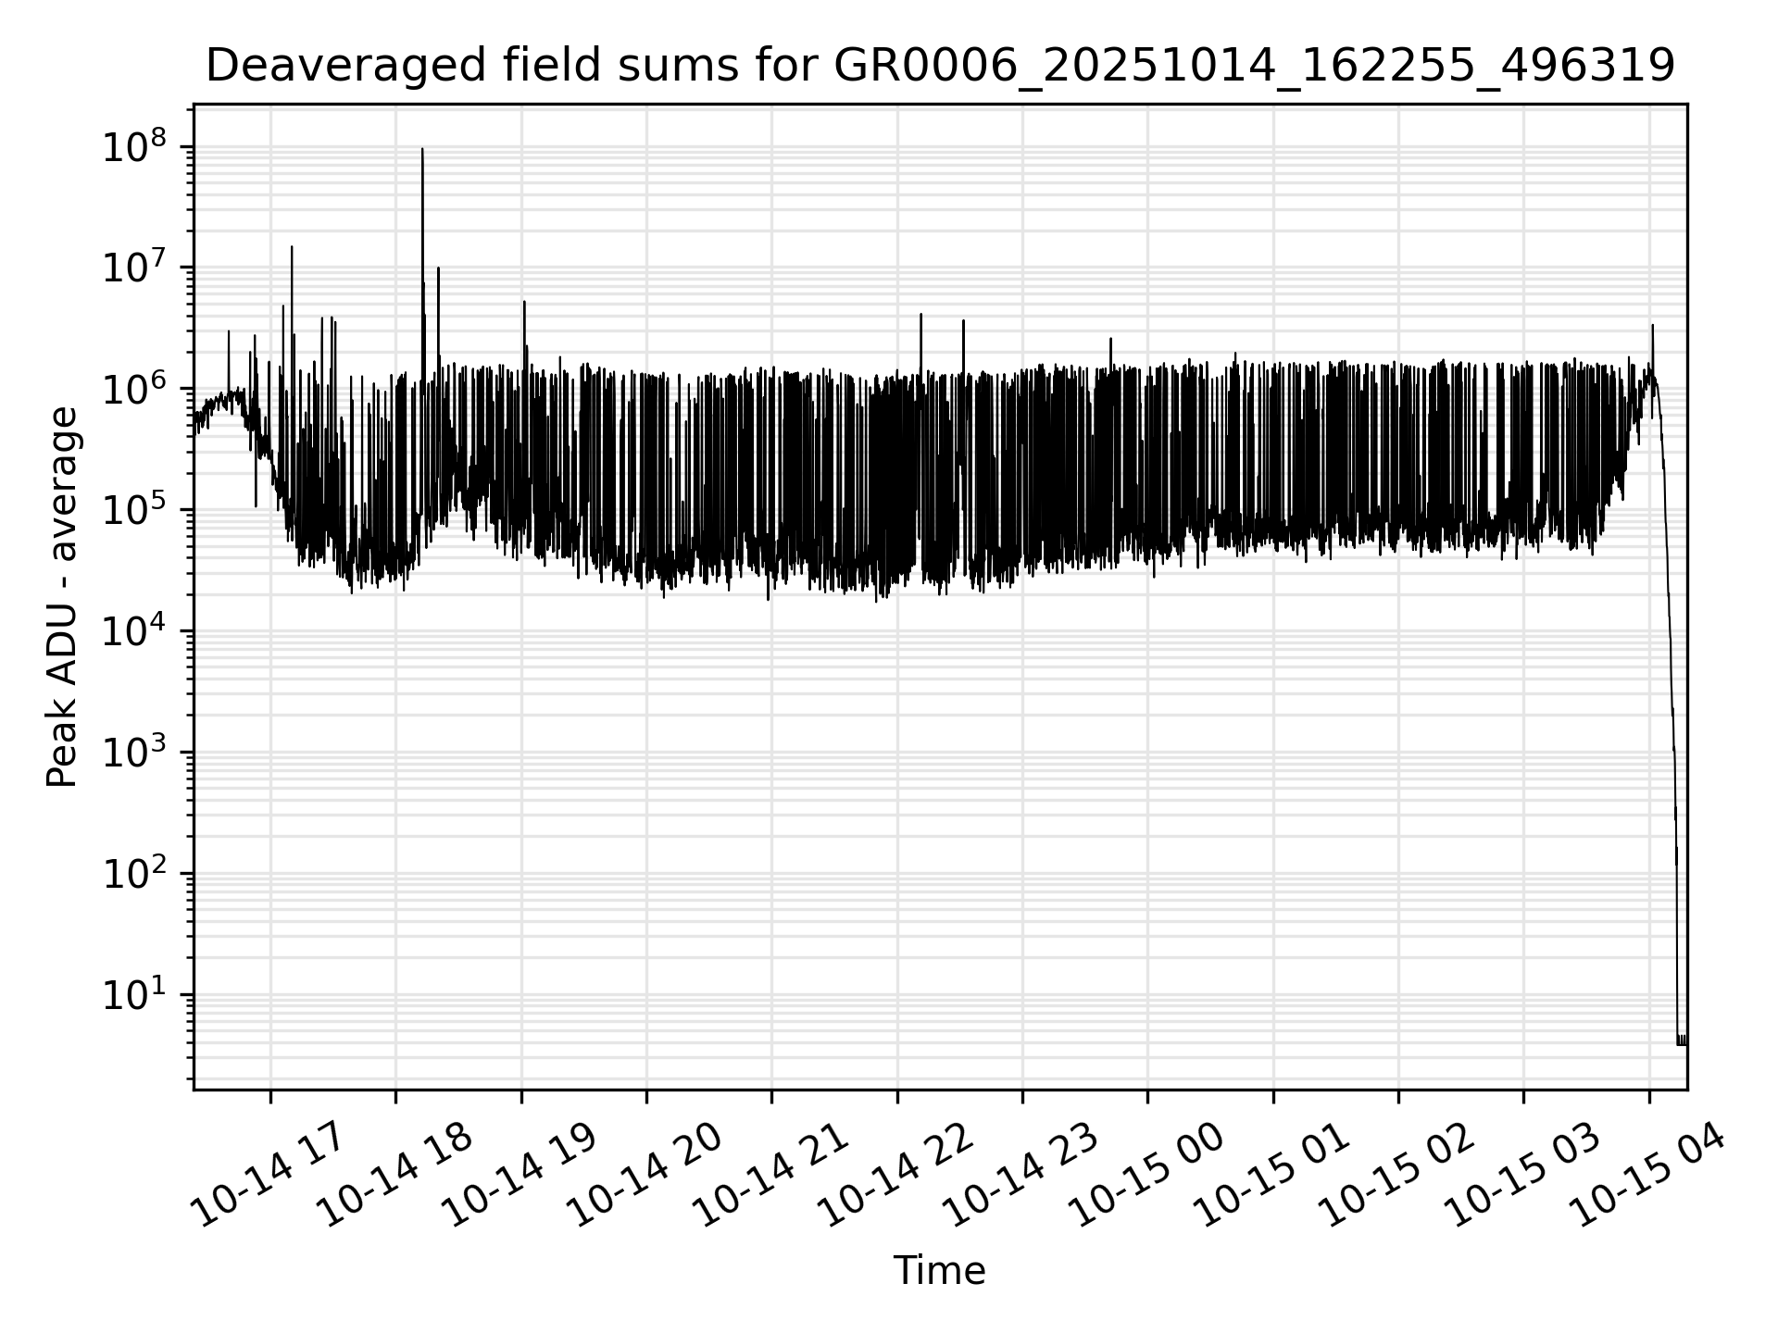This screenshot has height=1333, width=1778.
Task: Click the 'Peak ADU - average' y-axis label
Action: 62,597
